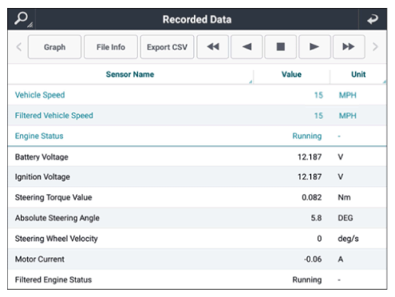
Task: Play the recorded data forward
Action: (x=314, y=47)
